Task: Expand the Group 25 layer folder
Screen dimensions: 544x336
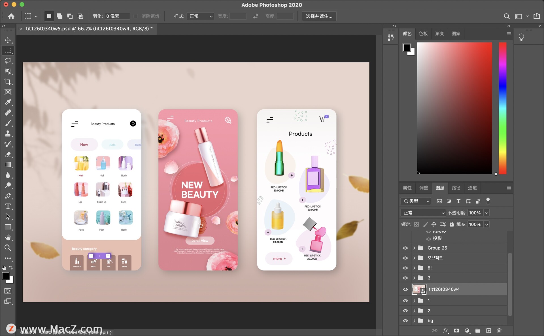Action: pos(414,248)
